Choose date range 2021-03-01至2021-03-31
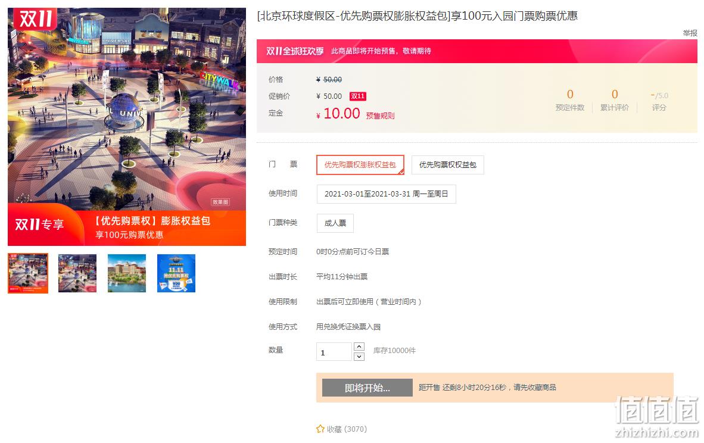 386,194
